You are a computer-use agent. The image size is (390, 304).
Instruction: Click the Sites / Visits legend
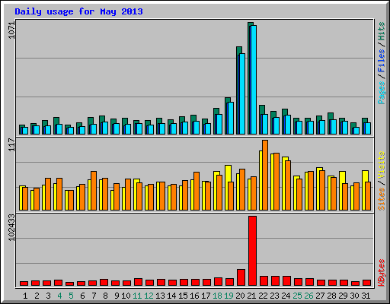tap(382, 181)
